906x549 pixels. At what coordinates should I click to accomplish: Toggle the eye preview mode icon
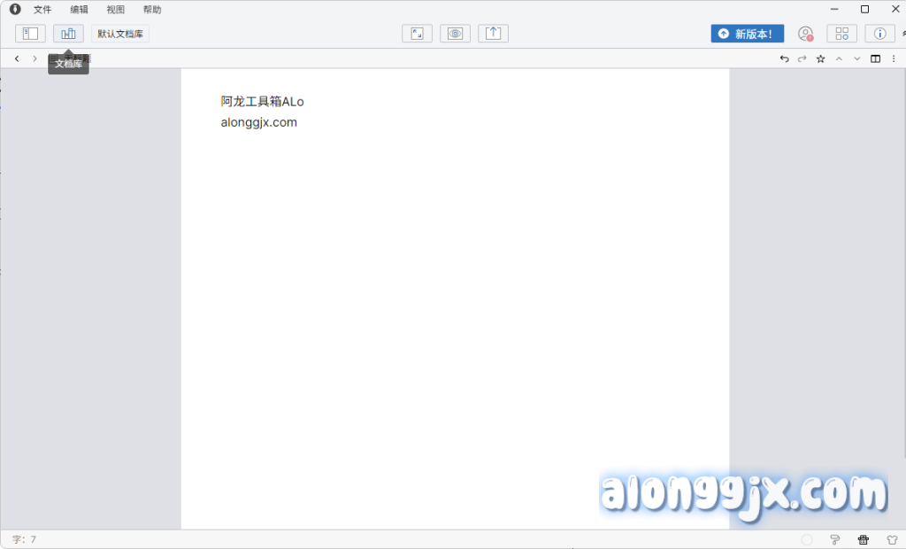tap(455, 34)
